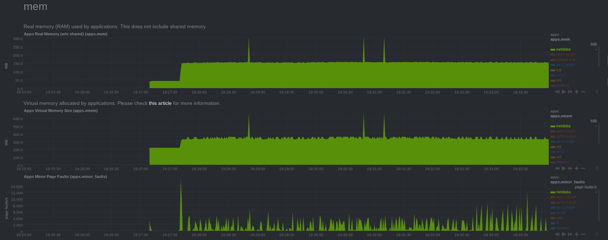Toggle python.d.pl... dimension in apps.mem legend
The height and width of the screenshot is (240, 608).
pyautogui.click(x=567, y=60)
